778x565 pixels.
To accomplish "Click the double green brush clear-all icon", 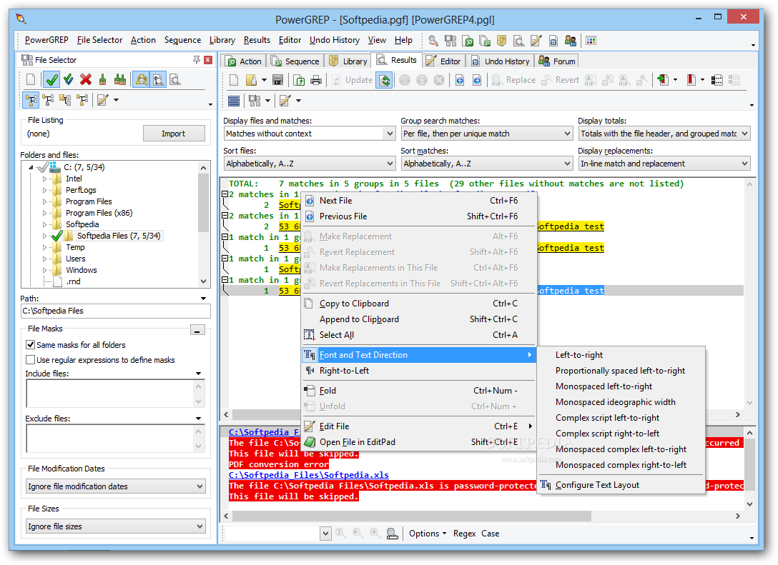I will pyautogui.click(x=119, y=79).
